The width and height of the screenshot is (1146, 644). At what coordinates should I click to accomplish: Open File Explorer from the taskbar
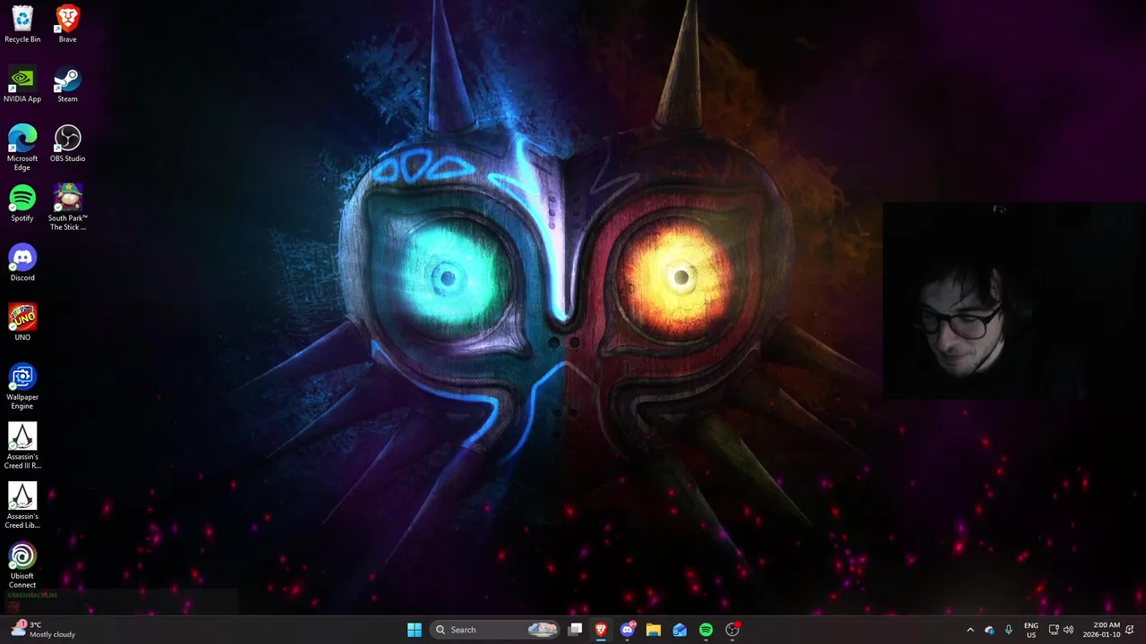[654, 630]
